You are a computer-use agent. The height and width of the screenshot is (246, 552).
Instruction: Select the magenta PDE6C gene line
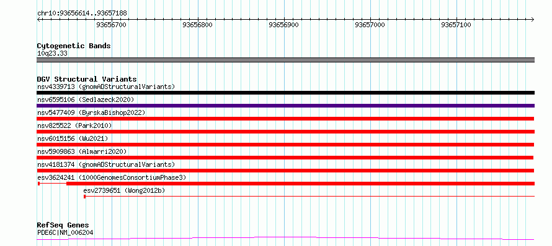point(285,239)
